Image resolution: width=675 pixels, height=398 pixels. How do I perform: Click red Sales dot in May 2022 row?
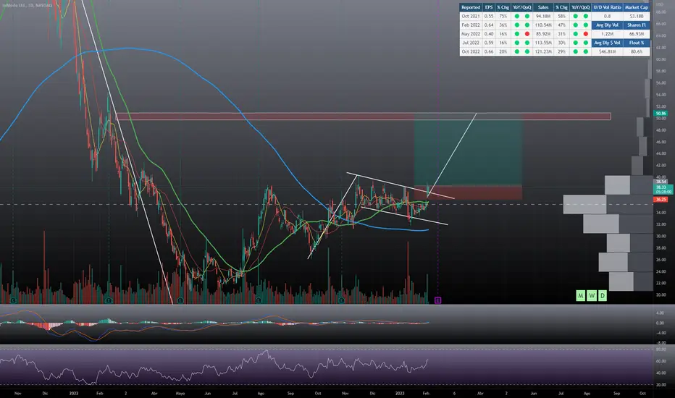pos(584,33)
